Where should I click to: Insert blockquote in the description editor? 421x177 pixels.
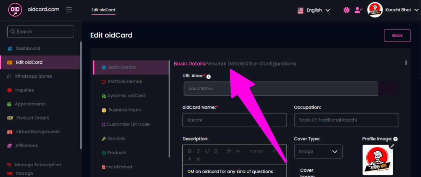click(229, 151)
